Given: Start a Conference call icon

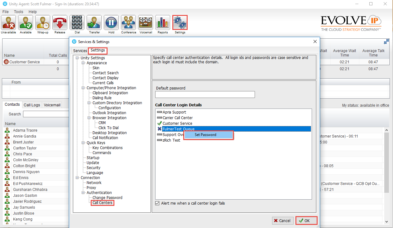Looking at the screenshot, I should point(128,23).
